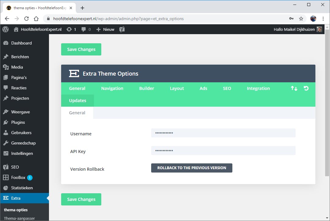The image size is (330, 221).
Task: Go to Media library section
Action: tap(24, 67)
